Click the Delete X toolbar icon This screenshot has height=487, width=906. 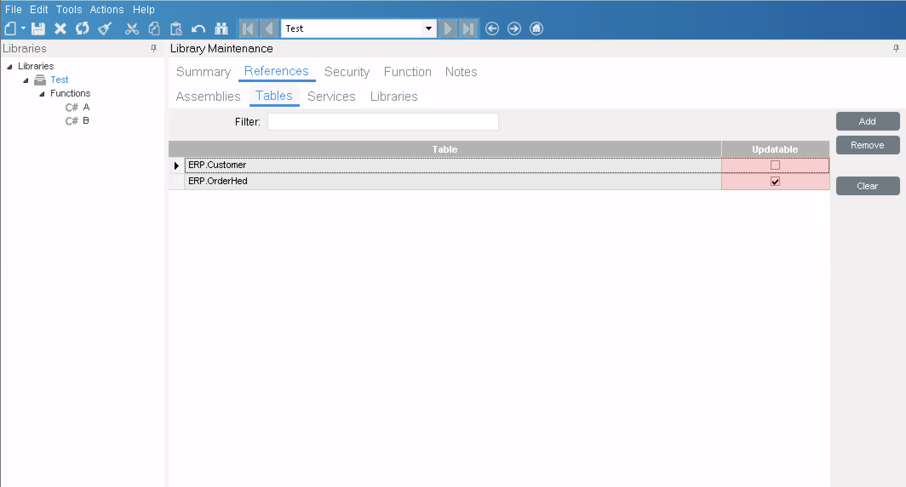(60, 28)
